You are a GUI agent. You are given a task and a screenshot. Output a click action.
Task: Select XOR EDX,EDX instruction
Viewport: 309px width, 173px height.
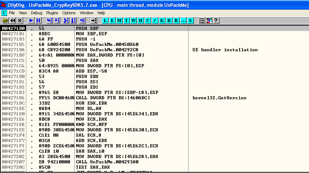pos(91,103)
